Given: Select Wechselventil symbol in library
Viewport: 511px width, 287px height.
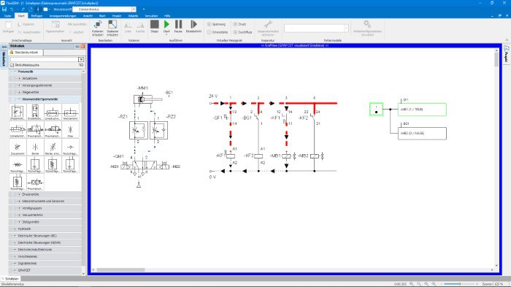Looking at the screenshot, I should pos(70,112).
